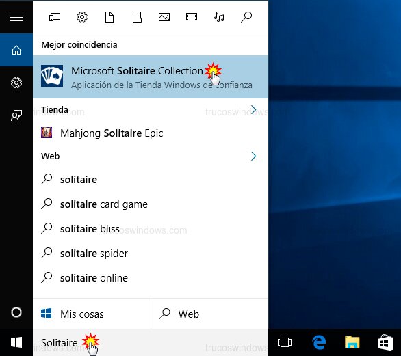Click the Cortana circle icon

[16, 312]
